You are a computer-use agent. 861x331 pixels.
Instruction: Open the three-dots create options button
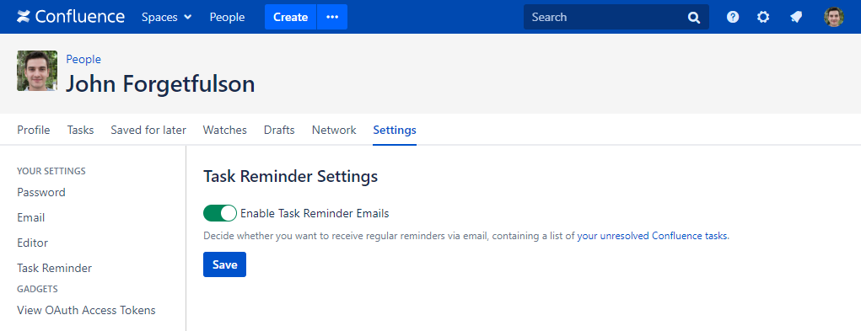tap(332, 17)
